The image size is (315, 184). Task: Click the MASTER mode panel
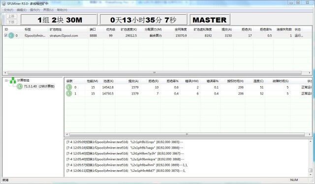pos(210,20)
